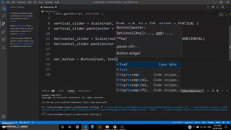Open Edit menu

pos(13,2)
